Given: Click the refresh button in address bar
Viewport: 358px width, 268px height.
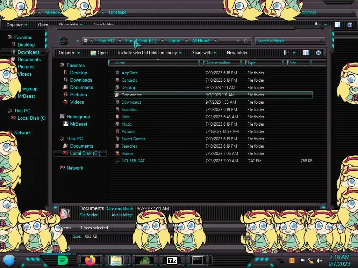Looking at the screenshot, I should 246,41.
